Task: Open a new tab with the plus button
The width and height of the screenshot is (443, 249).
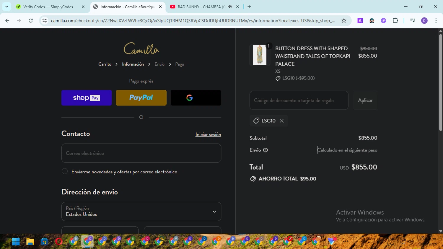Action: [249, 7]
